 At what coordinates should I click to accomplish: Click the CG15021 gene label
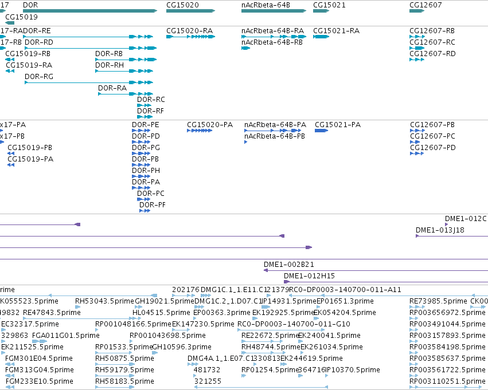(x=329, y=5)
